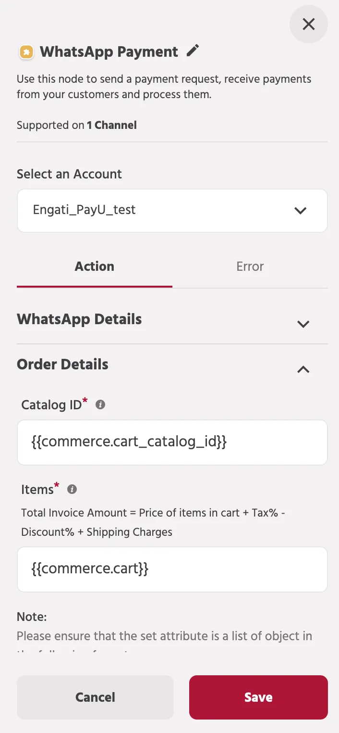Edit node name using pencil icon
Image resolution: width=339 pixels, height=733 pixels.
tap(193, 51)
